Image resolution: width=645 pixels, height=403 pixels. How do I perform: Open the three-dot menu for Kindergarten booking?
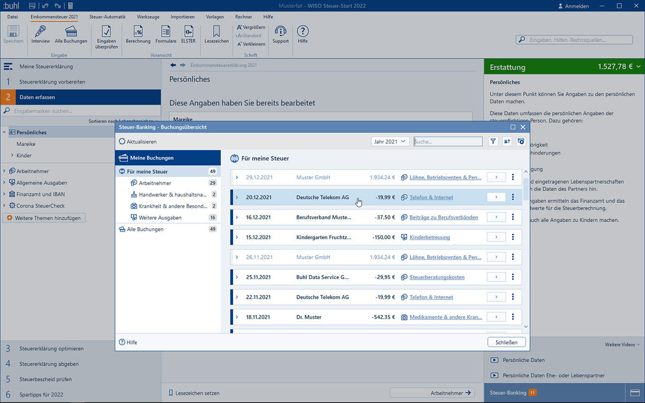513,237
